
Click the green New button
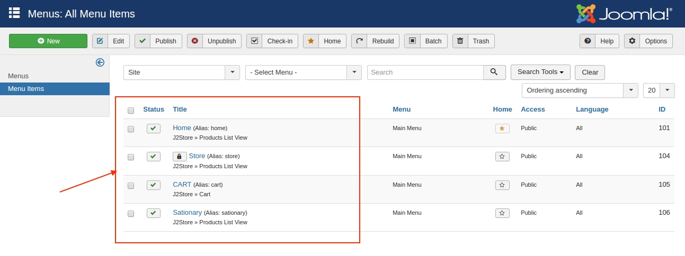point(48,41)
